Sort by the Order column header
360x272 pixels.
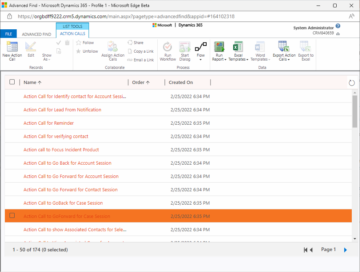[141, 82]
